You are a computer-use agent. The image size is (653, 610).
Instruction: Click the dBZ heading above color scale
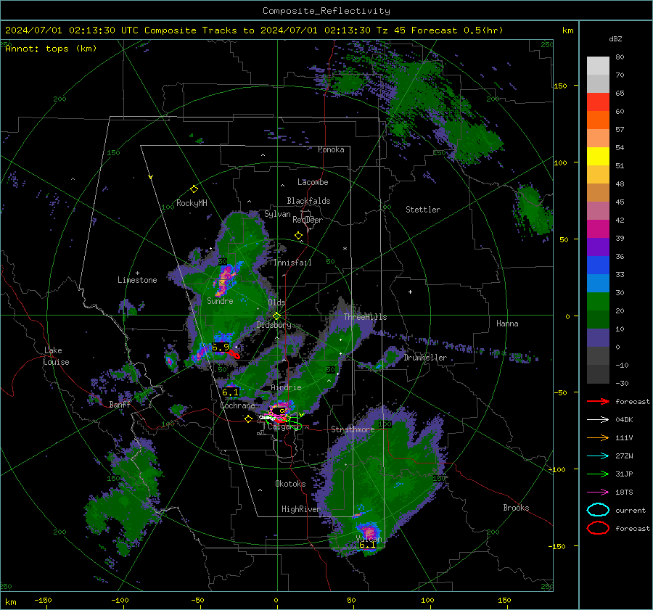[615, 38]
